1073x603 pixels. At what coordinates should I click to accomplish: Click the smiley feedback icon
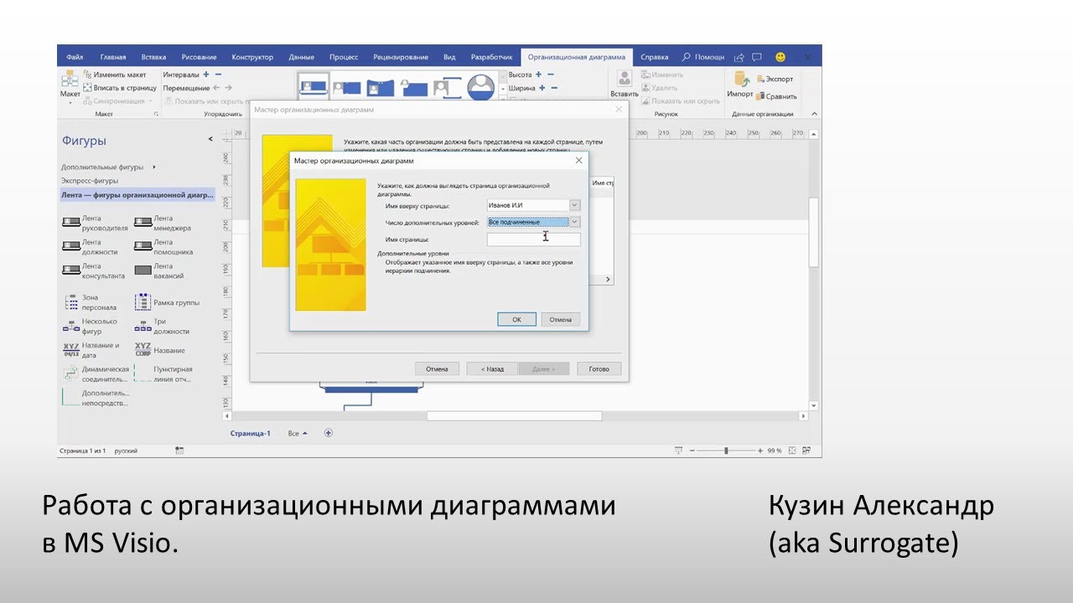[x=780, y=57]
